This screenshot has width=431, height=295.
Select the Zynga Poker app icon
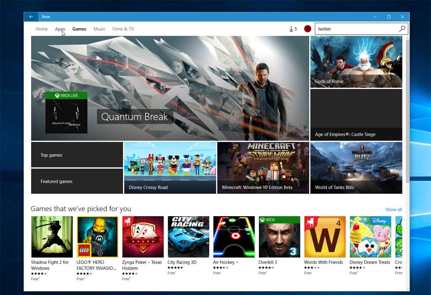[143, 237]
